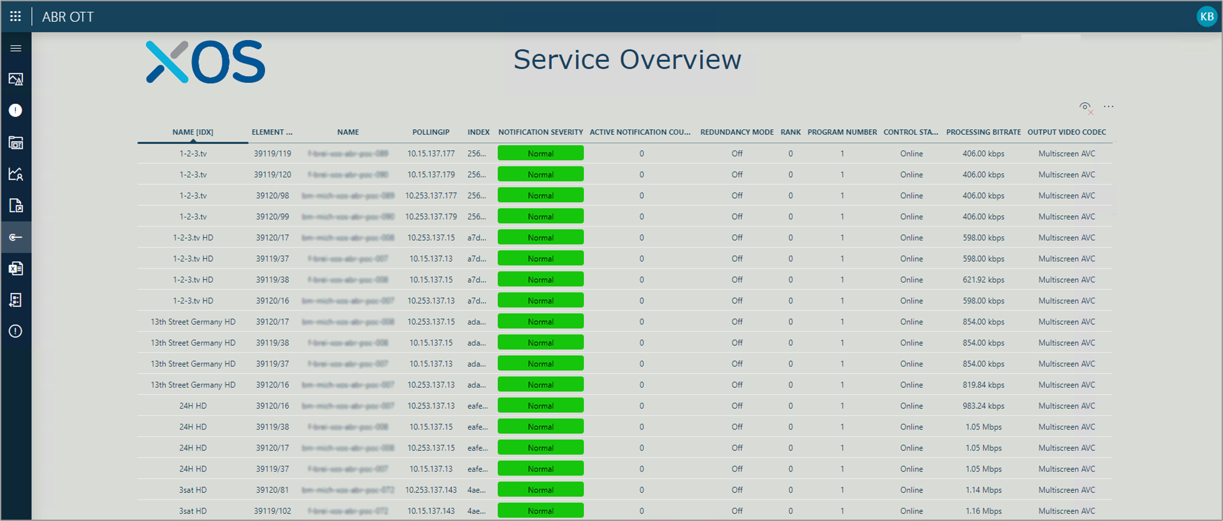The width and height of the screenshot is (1223, 521).
Task: Select element cell 39120/98
Action: tap(272, 195)
